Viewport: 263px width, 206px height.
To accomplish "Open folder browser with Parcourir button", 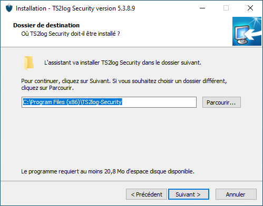I will pyautogui.click(x=221, y=102).
